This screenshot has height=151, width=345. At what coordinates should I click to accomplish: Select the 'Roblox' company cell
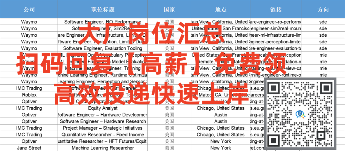click(29, 95)
